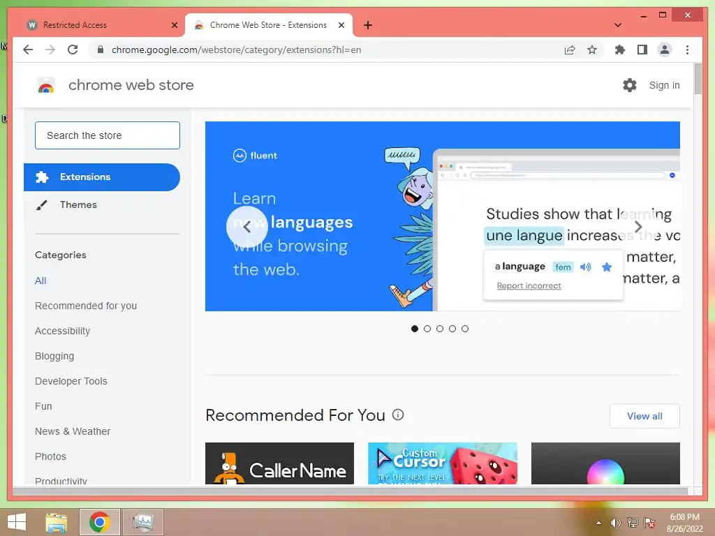The height and width of the screenshot is (536, 715).
Task: Click the Sign in link
Action: tap(664, 85)
